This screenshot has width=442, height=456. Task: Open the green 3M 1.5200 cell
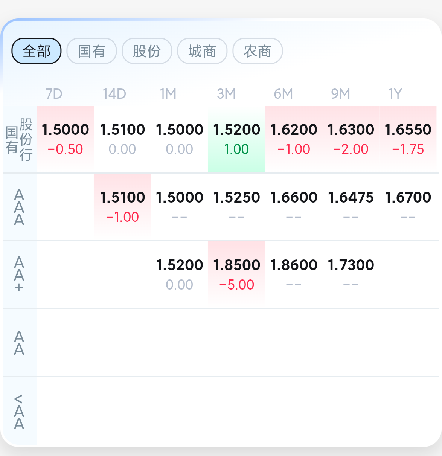point(236,139)
